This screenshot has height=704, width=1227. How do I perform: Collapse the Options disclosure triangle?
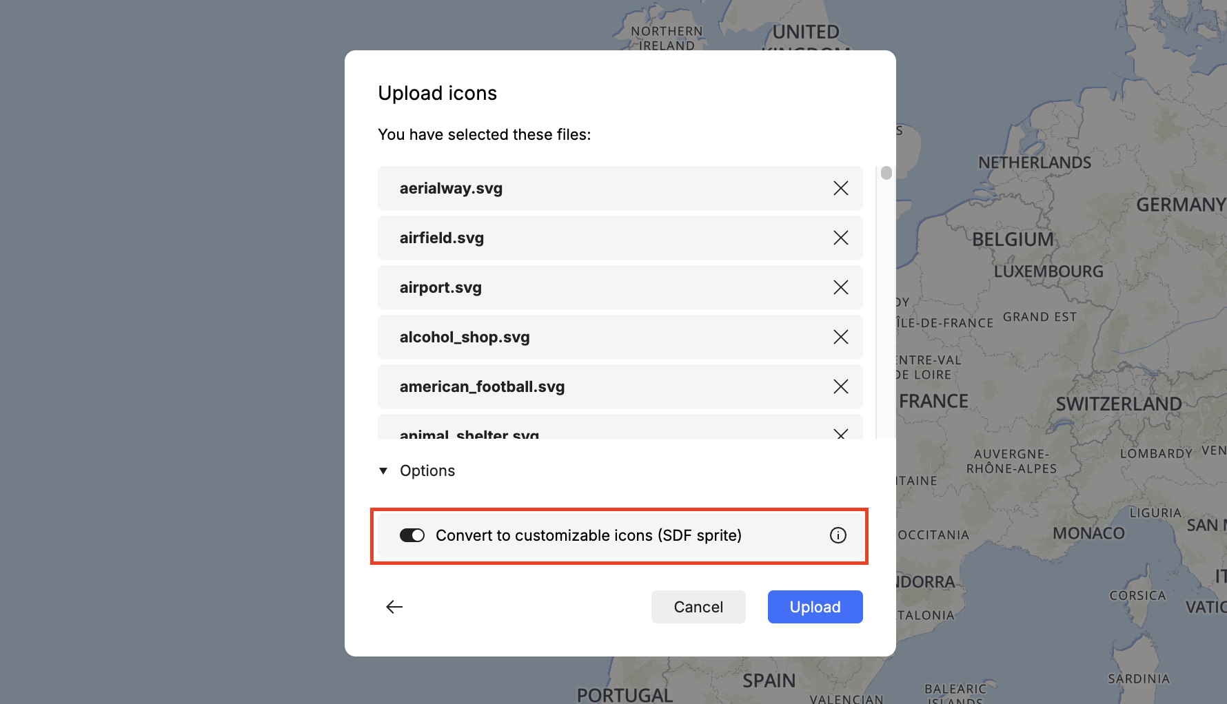click(x=383, y=470)
